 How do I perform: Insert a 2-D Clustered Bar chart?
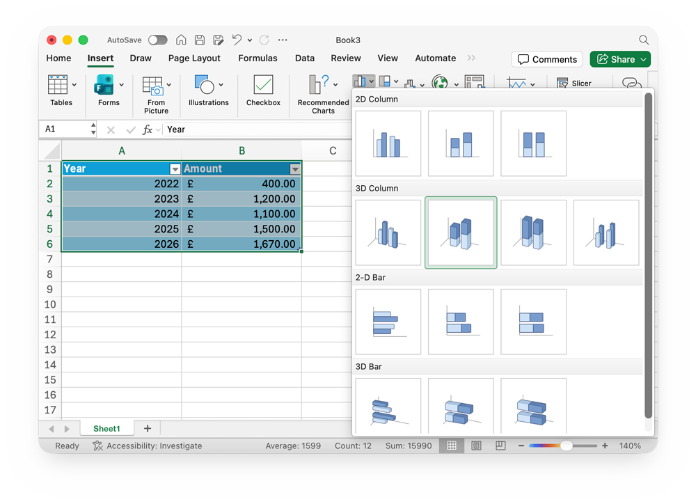tap(388, 322)
